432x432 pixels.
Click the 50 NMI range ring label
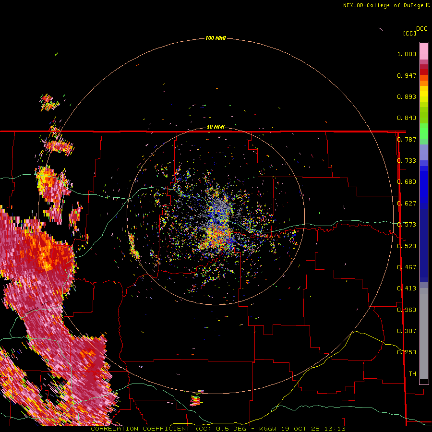coord(216,127)
